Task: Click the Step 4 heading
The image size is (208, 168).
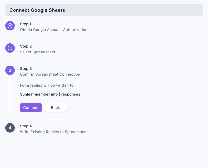Action: coord(26,126)
